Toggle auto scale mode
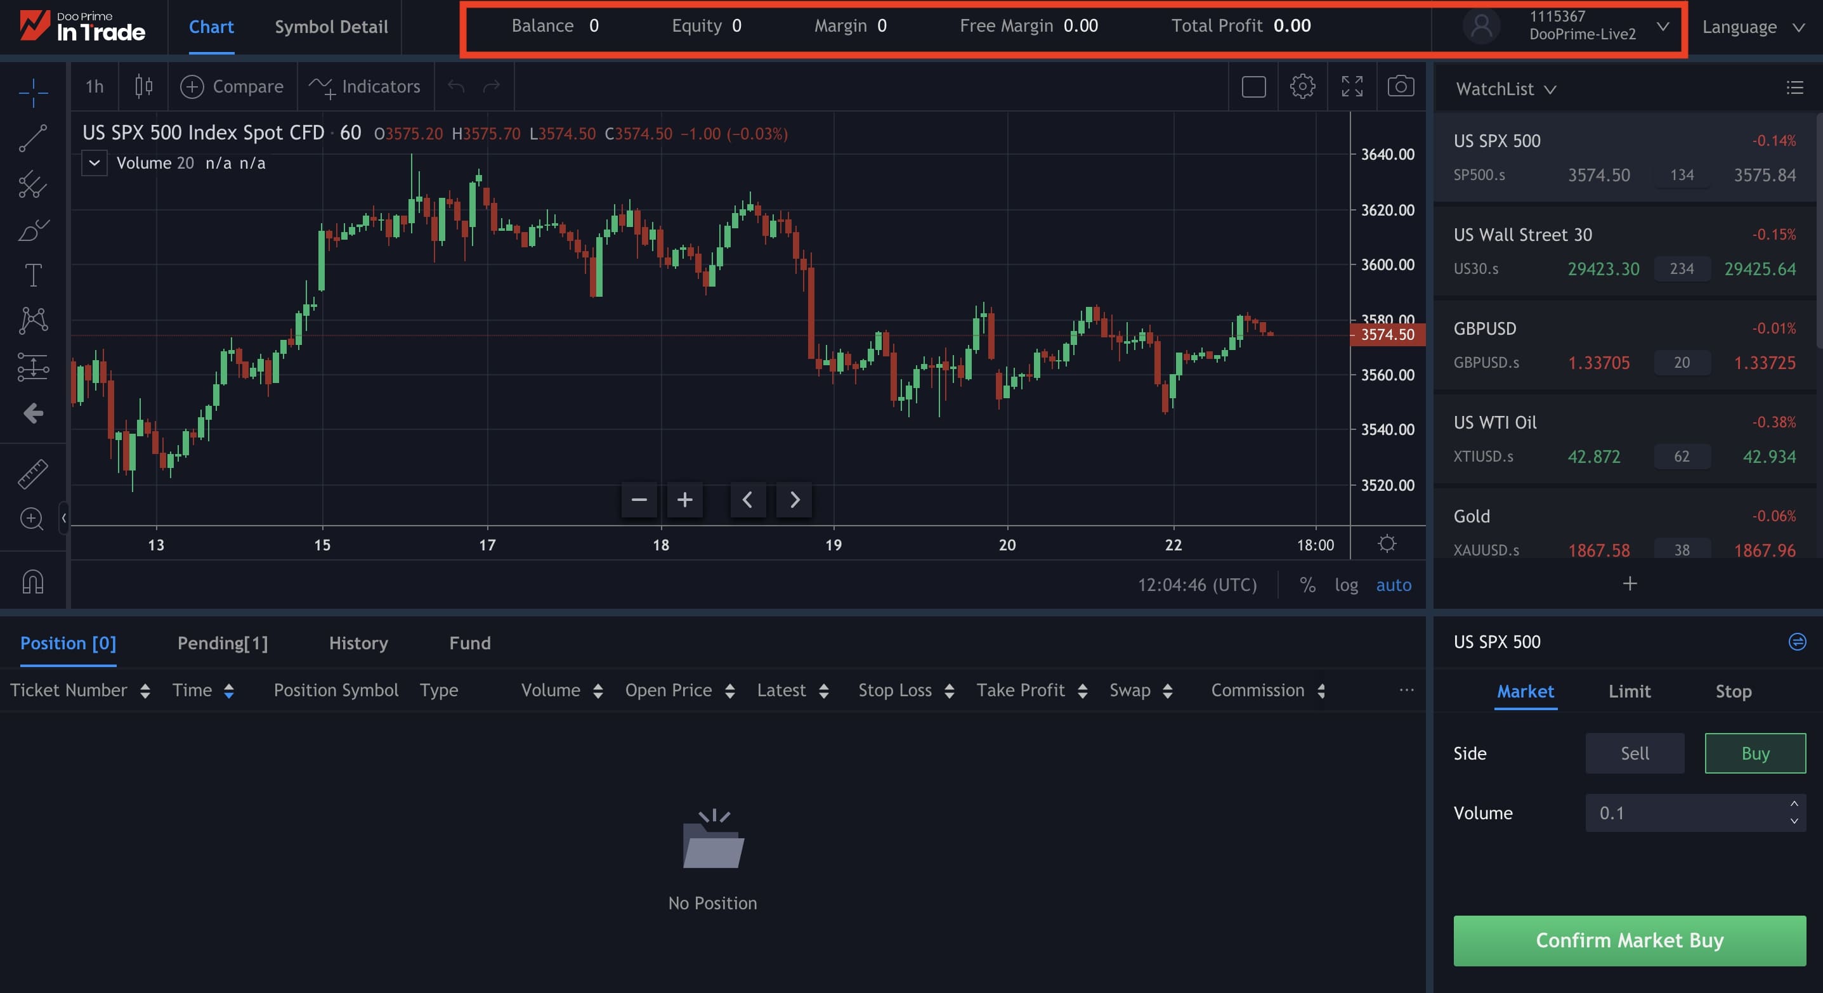Viewport: 1823px width, 993px height. (x=1394, y=585)
